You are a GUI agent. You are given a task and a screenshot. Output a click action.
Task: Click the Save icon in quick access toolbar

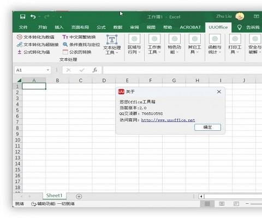[x=23, y=17]
